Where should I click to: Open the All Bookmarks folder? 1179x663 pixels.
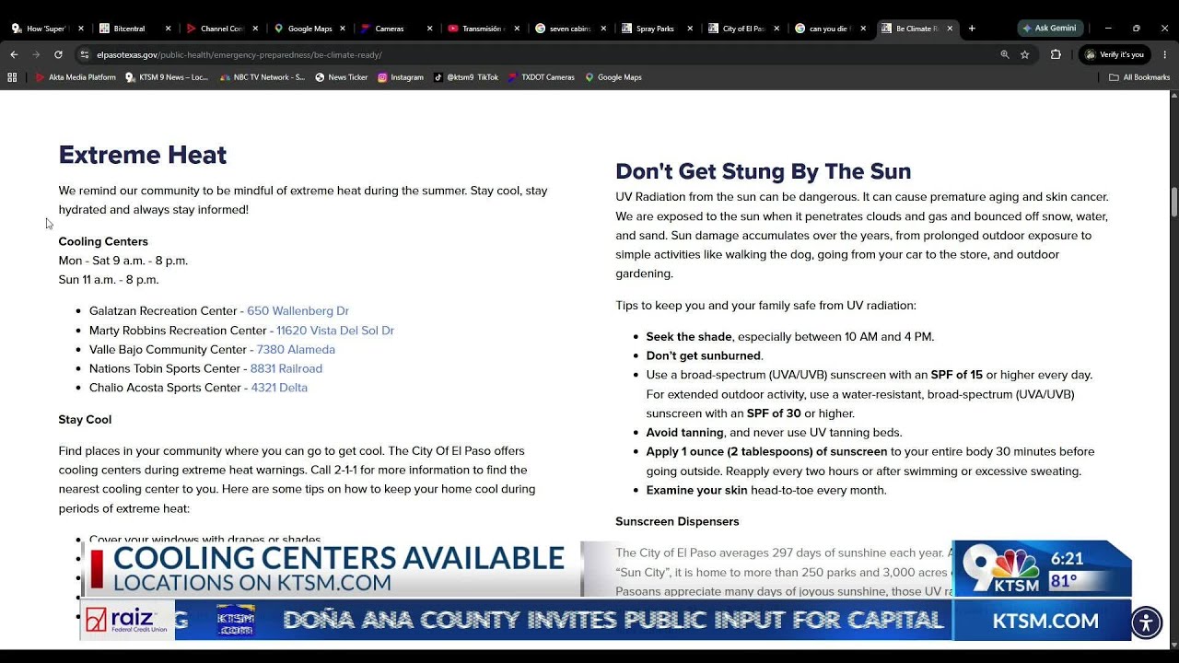(x=1139, y=77)
